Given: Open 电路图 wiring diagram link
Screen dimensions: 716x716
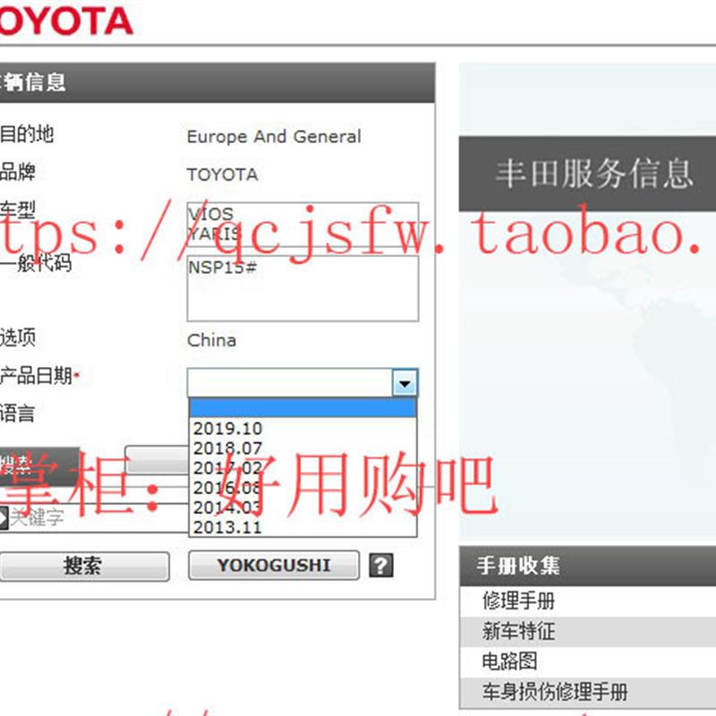Looking at the screenshot, I should pyautogui.click(x=509, y=661).
